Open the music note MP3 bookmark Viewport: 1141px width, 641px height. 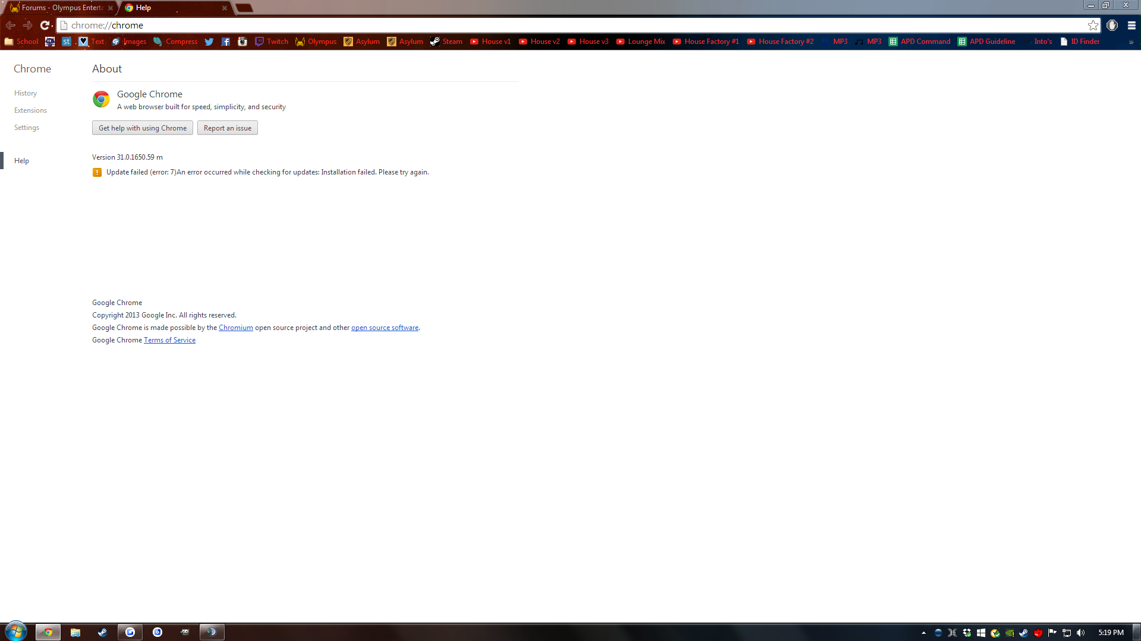coord(869,42)
